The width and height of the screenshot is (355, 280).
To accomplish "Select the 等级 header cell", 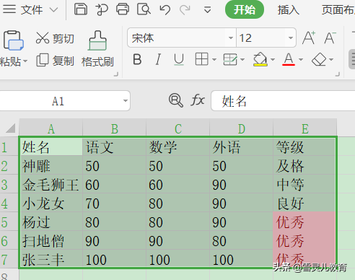I will point(304,147).
